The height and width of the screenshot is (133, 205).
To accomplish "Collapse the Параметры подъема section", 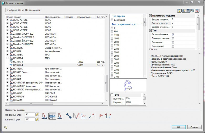I will (151, 16).
